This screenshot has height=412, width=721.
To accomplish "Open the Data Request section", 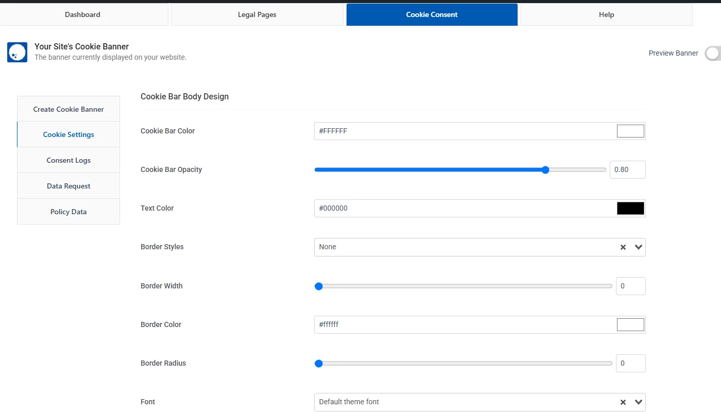I will tap(68, 186).
